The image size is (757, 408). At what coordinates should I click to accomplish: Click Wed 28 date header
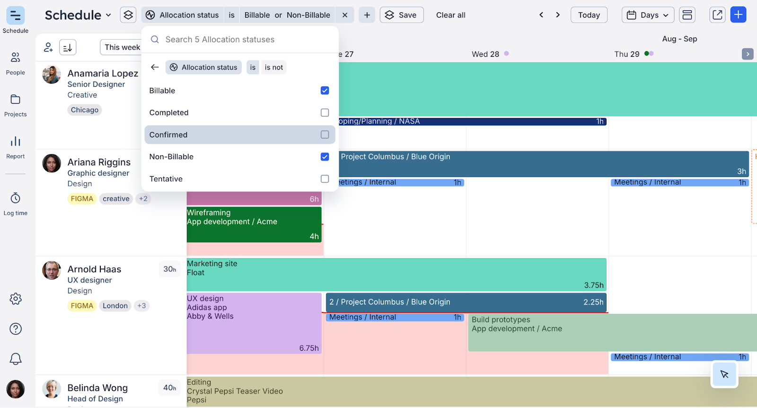tap(485, 54)
